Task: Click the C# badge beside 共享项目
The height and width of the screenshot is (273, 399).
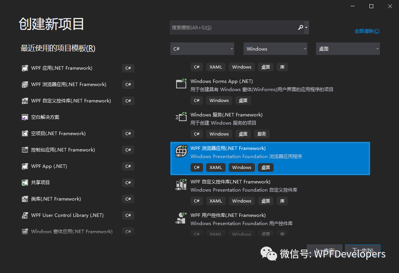Action: pyautogui.click(x=128, y=182)
